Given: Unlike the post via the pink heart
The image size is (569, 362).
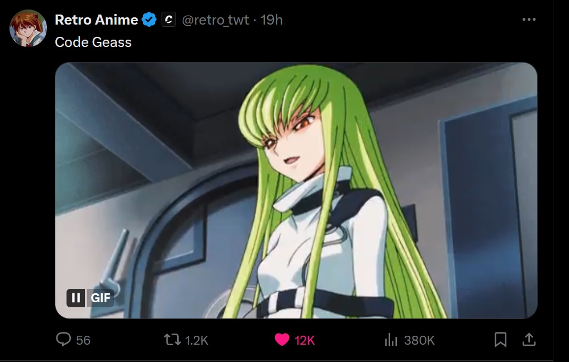Looking at the screenshot, I should click(x=282, y=340).
